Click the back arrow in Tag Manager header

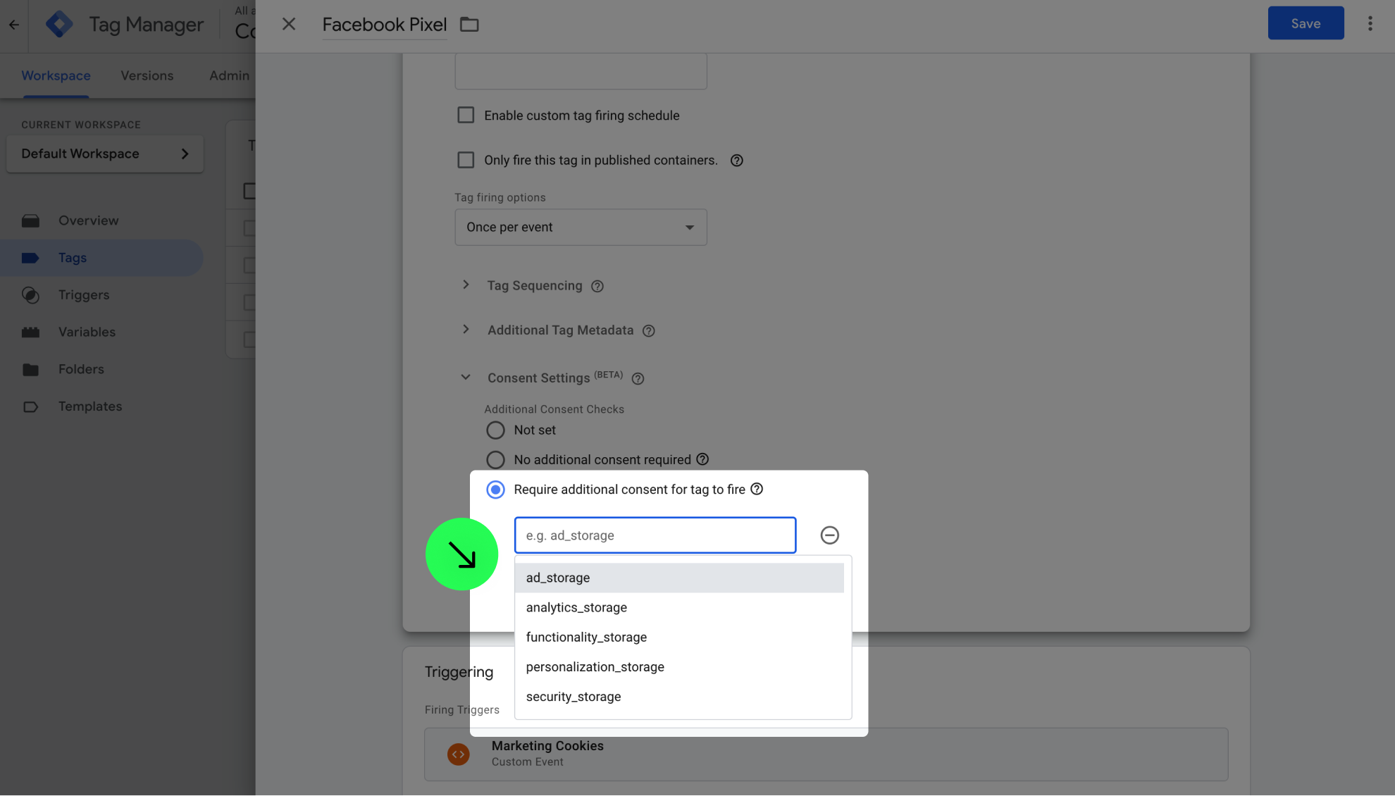pyautogui.click(x=14, y=25)
